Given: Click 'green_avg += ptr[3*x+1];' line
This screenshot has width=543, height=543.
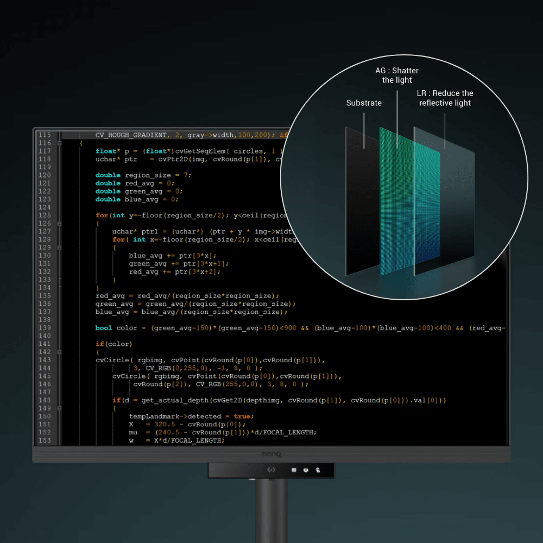Looking at the screenshot, I should [x=179, y=263].
